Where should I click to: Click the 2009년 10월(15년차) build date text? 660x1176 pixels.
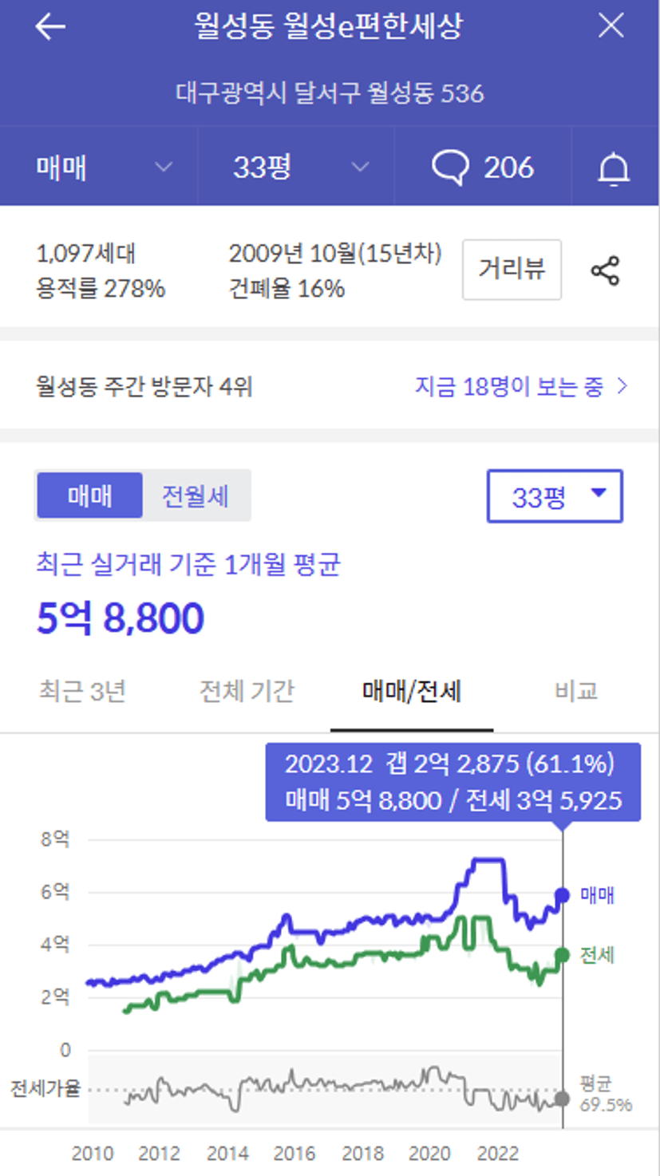point(335,254)
